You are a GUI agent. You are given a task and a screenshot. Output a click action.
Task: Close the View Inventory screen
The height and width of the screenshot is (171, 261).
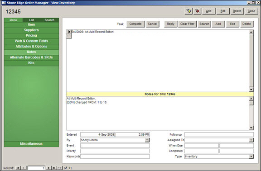251,11
